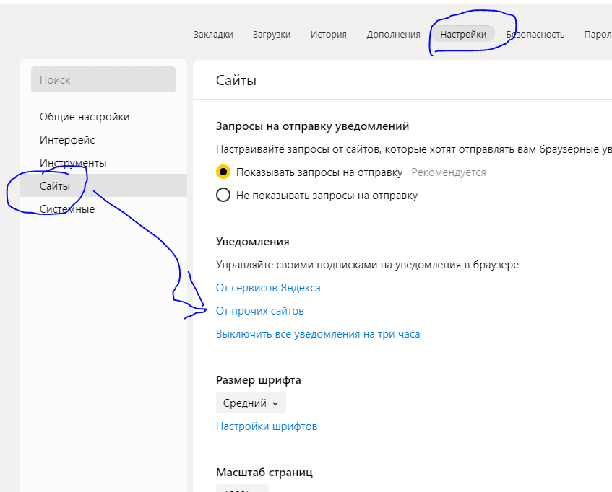Choose Не показывать запросы на отправку
612x492 pixels.
point(223,196)
